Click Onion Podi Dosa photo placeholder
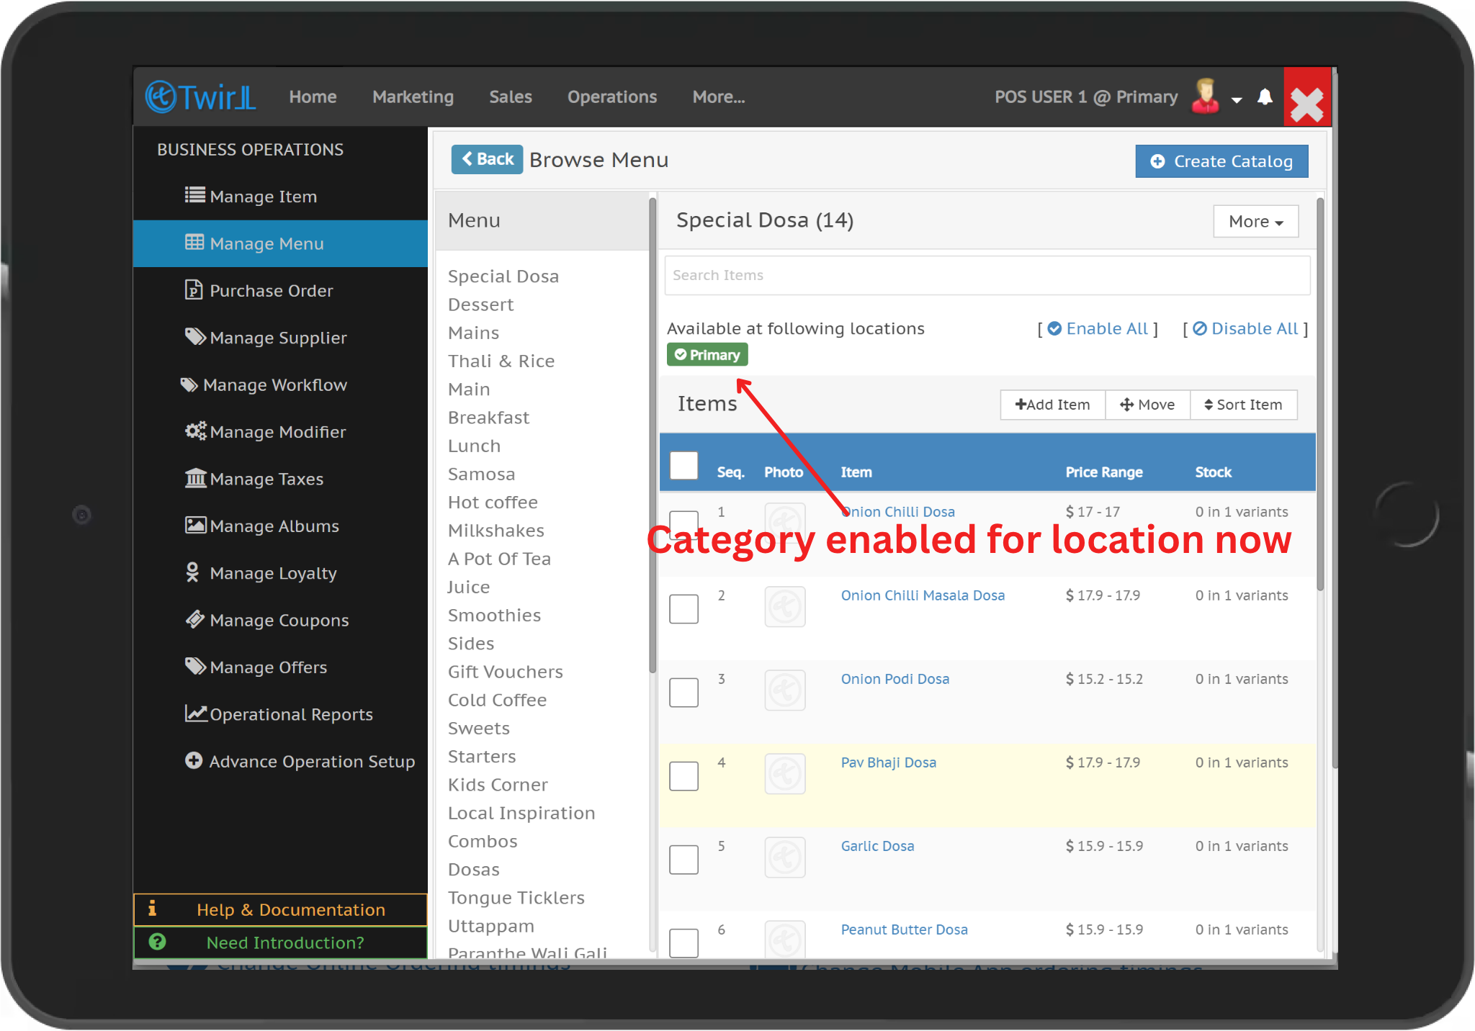The image size is (1475, 1031). click(x=784, y=691)
